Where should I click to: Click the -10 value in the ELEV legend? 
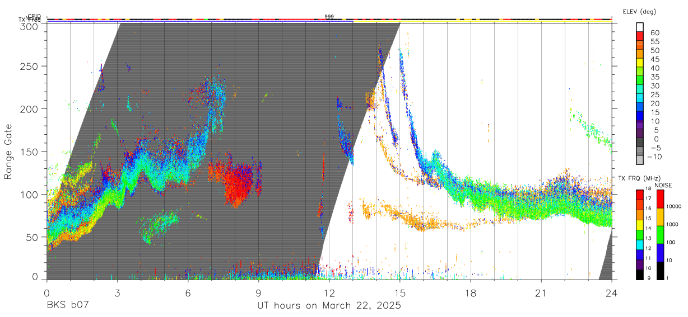click(655, 157)
